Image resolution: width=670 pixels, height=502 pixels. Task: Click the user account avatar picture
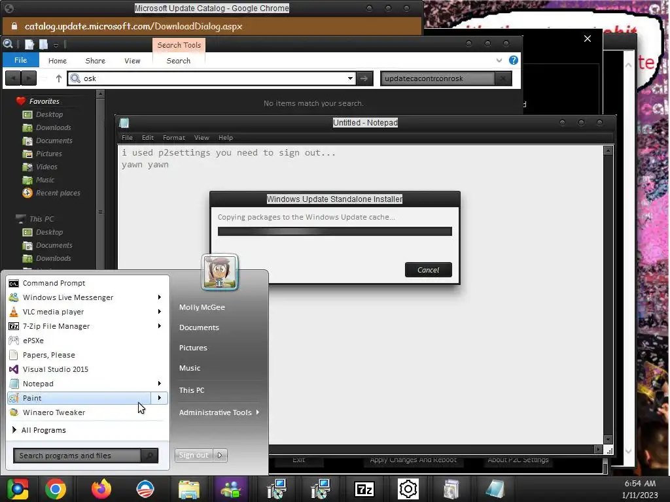coord(220,272)
